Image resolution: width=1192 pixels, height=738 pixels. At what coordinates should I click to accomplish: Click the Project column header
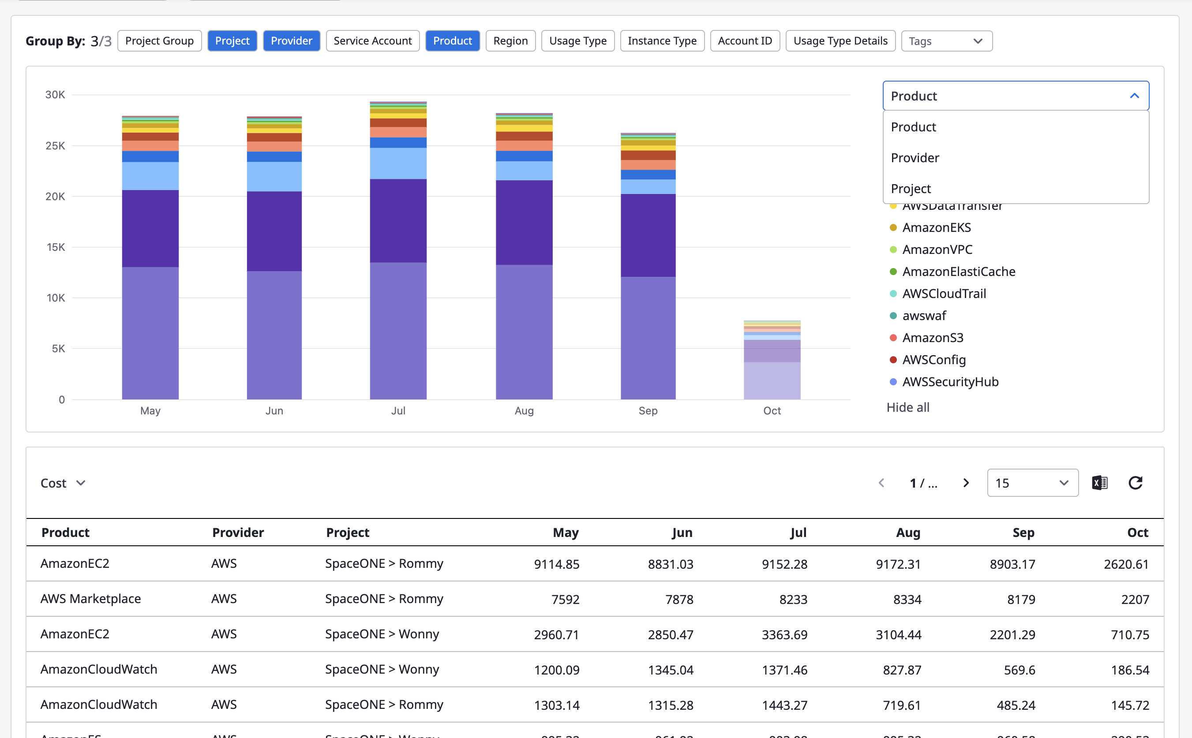click(x=348, y=532)
